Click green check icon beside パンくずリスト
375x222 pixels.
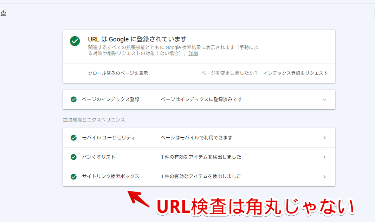click(74, 157)
